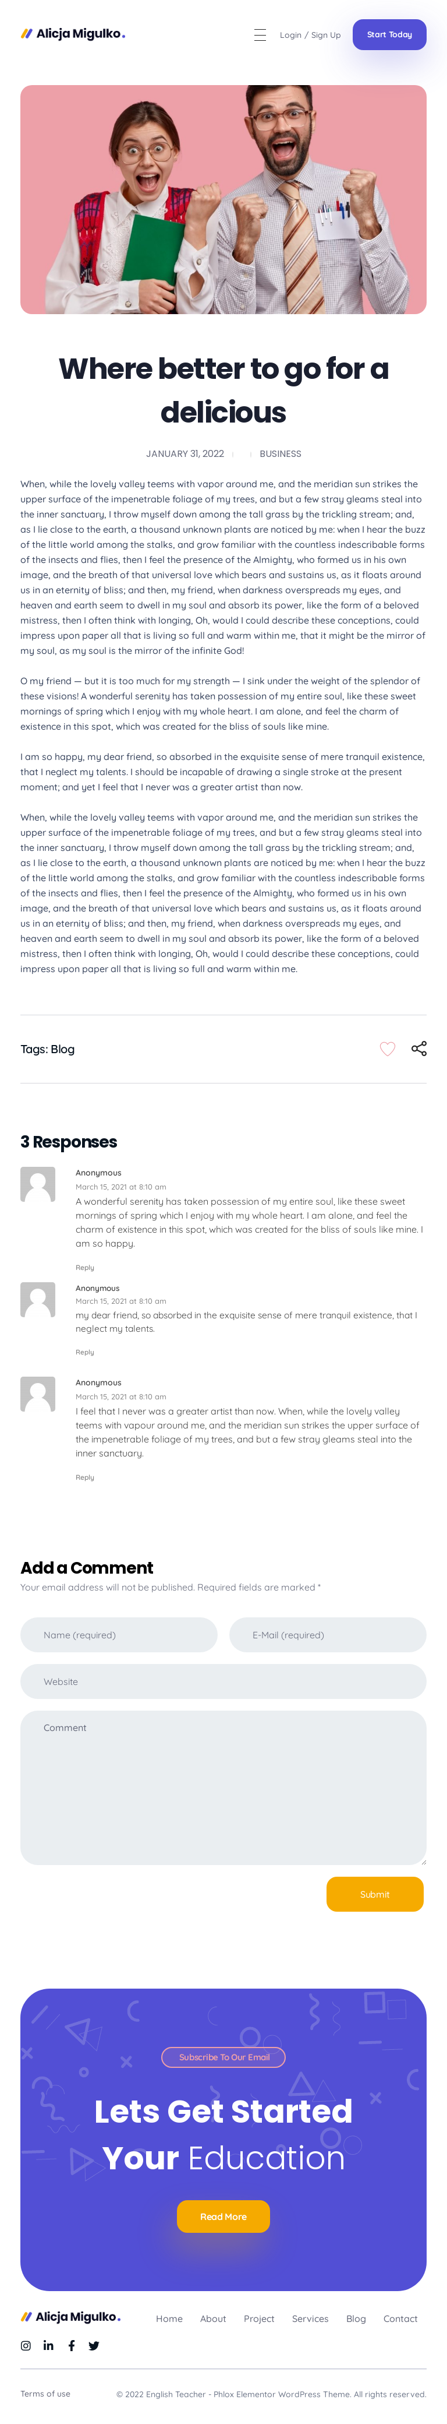Click into the Comment text area

point(223,1788)
